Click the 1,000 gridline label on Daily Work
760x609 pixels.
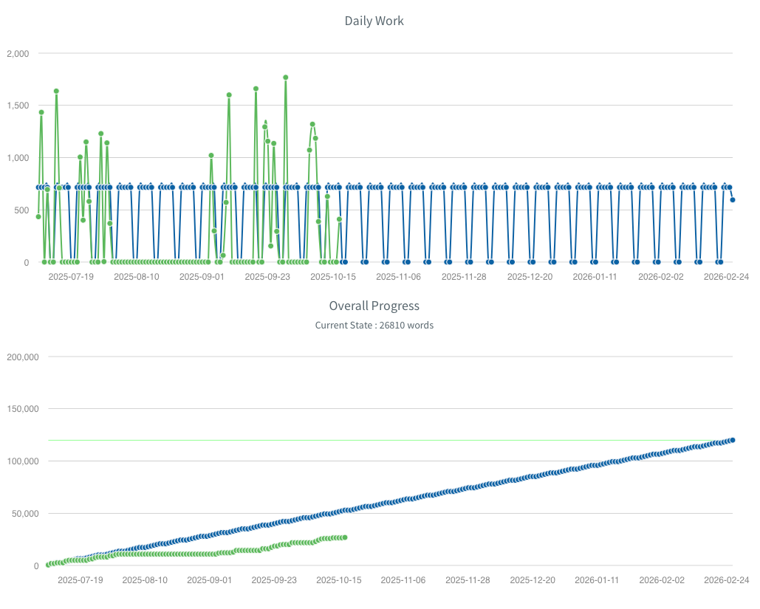pyautogui.click(x=18, y=157)
